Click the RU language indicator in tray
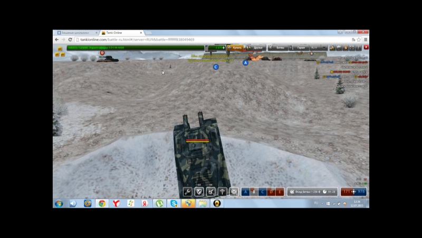Image resolution: width=422 pixels, height=238 pixels. 316,203
